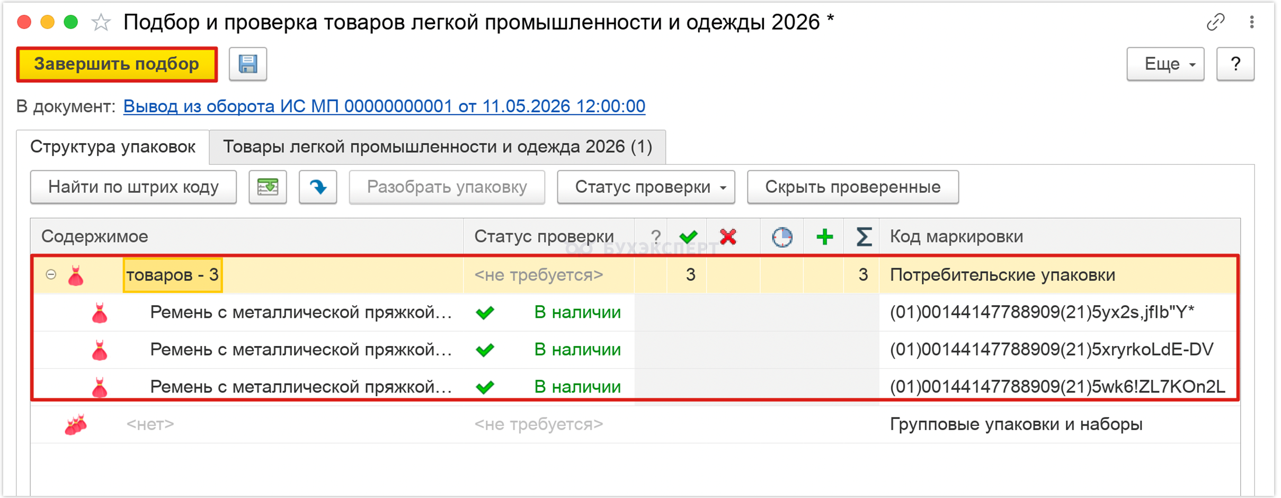Open the 'Статус проверки' dropdown button
This screenshot has height=498, width=1281.
(x=646, y=187)
